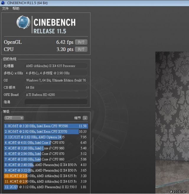Run the CPU benchmark 执行 button

click(x=81, y=49)
